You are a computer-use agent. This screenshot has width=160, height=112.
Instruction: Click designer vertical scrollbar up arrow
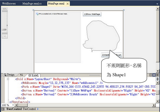[158, 9]
